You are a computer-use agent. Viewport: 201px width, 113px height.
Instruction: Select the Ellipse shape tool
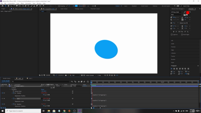click(x=23, y=6)
